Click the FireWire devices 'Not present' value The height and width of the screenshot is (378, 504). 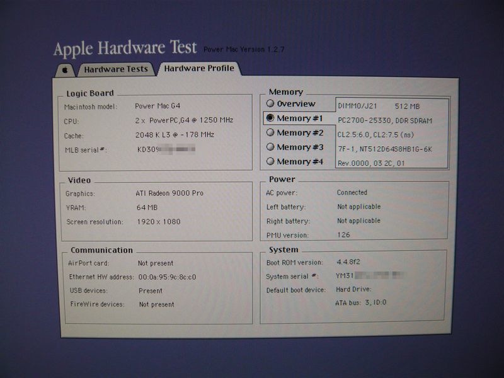coord(156,304)
